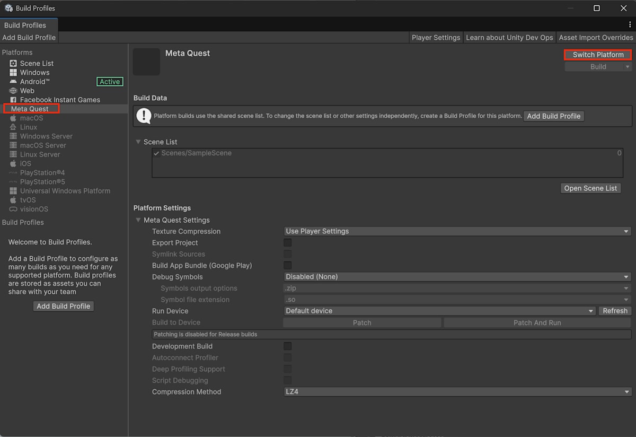Click Add Build Profile in the toolbar
Viewport: 636px width, 437px height.
pyautogui.click(x=29, y=38)
